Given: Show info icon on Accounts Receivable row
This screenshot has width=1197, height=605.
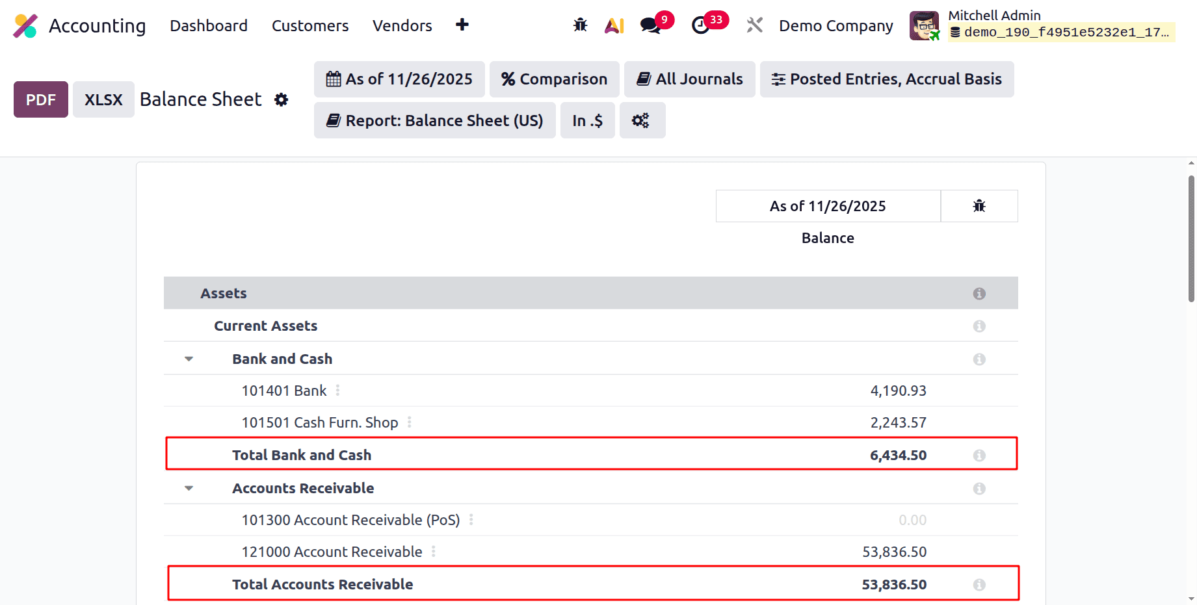Looking at the screenshot, I should coord(979,489).
